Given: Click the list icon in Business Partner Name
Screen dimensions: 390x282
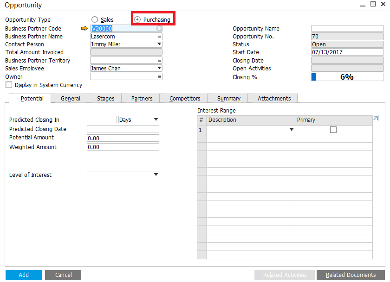Looking at the screenshot, I should [159, 37].
